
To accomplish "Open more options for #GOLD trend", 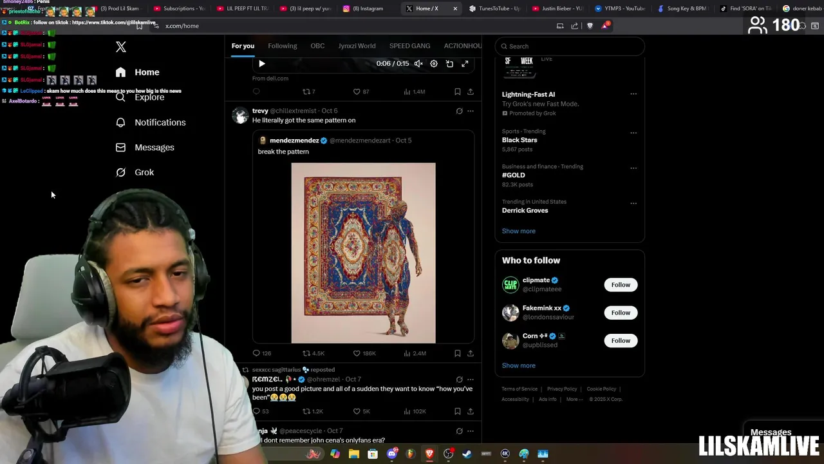I will [x=633, y=168].
